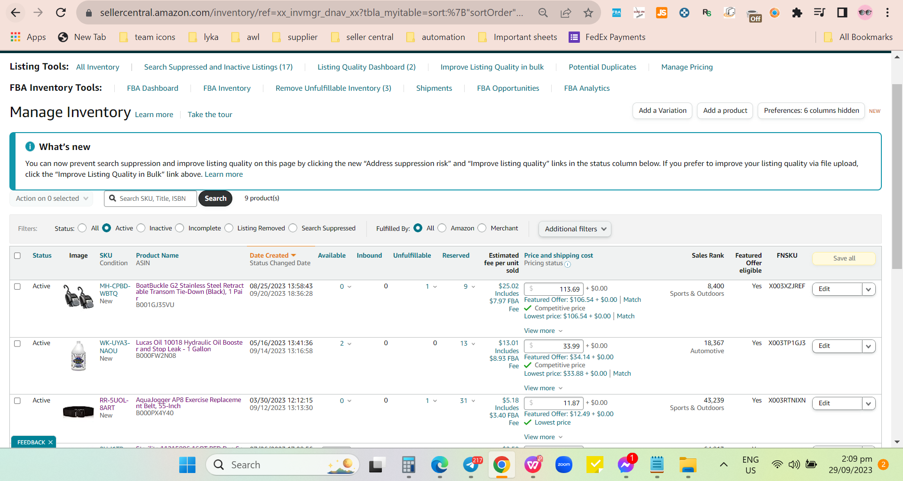The width and height of the screenshot is (903, 481).
Task: Select the Active status radio button
Action: 107,228
